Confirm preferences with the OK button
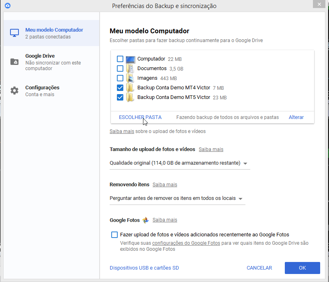The width and height of the screenshot is (329, 282). coord(302,268)
